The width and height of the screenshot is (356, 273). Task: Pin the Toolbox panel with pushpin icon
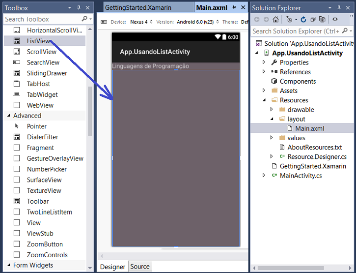click(79, 8)
